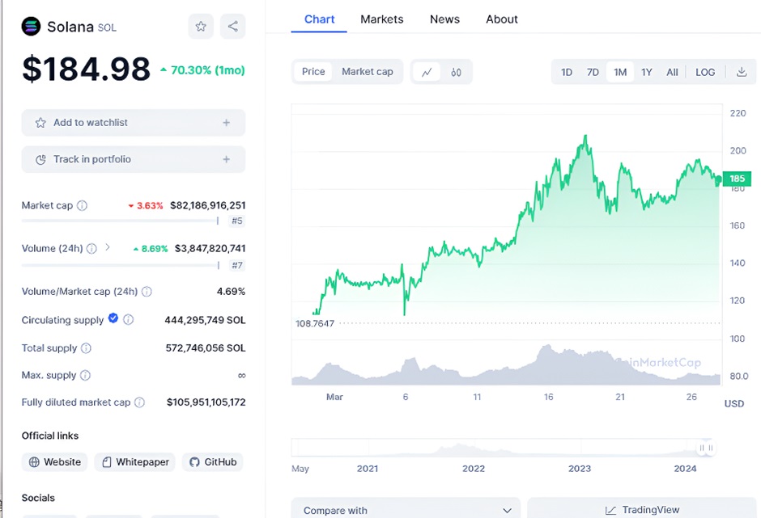Toggle LOG scale on chart

pyautogui.click(x=705, y=72)
